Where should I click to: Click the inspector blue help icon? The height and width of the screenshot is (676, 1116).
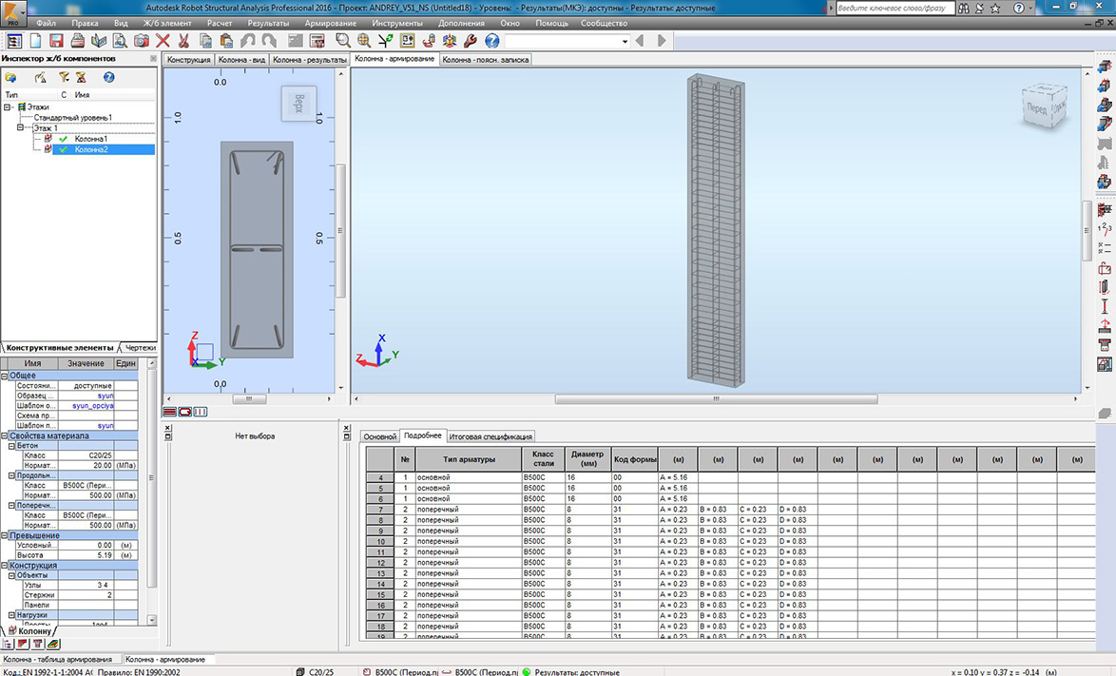point(109,77)
